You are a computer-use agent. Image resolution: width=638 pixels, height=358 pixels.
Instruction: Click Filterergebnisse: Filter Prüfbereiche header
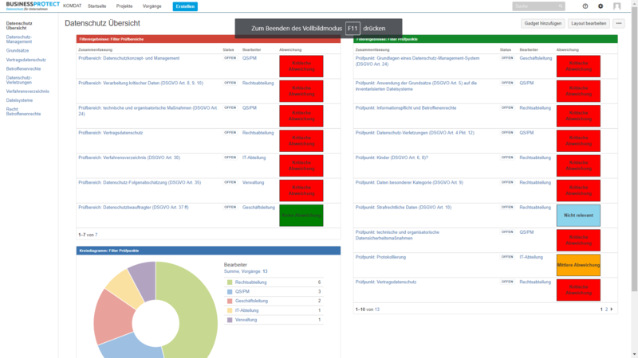208,39
